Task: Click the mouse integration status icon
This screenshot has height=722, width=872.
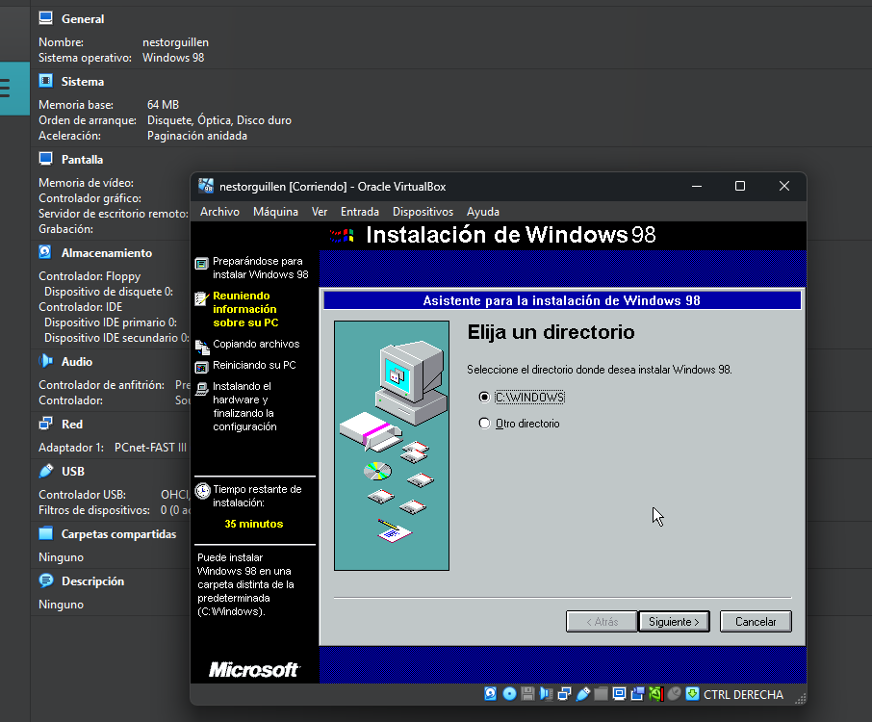Action: tap(675, 694)
